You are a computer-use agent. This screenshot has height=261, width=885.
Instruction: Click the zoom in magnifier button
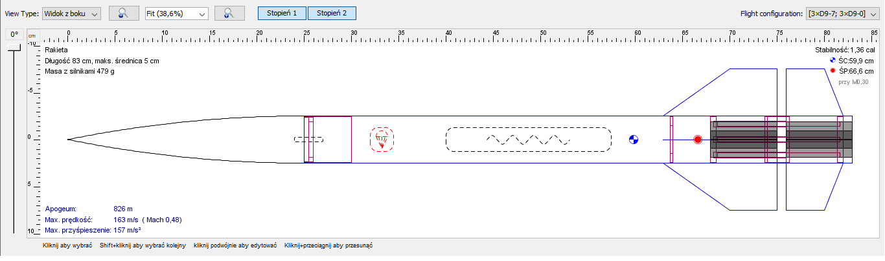(x=228, y=14)
